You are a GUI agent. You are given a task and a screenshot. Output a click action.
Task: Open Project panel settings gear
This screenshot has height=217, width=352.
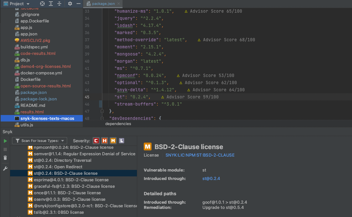[70, 4]
